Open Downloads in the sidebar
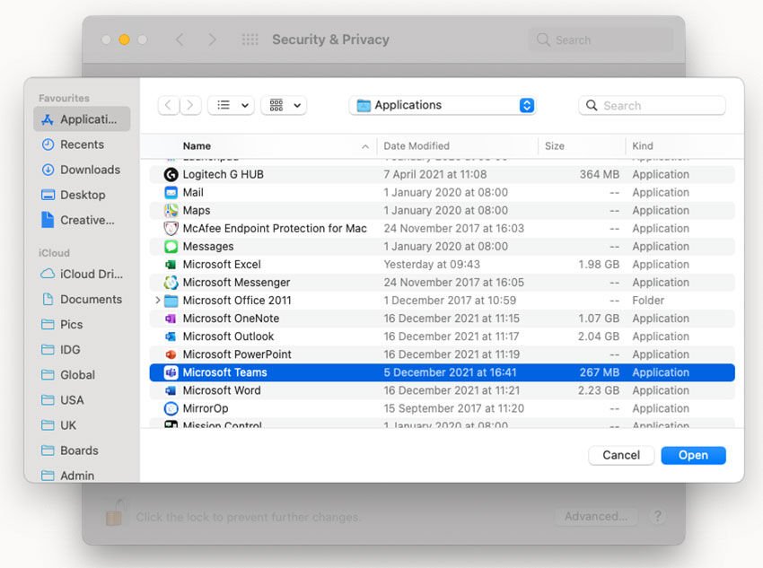This screenshot has height=568, width=763. [x=81, y=170]
